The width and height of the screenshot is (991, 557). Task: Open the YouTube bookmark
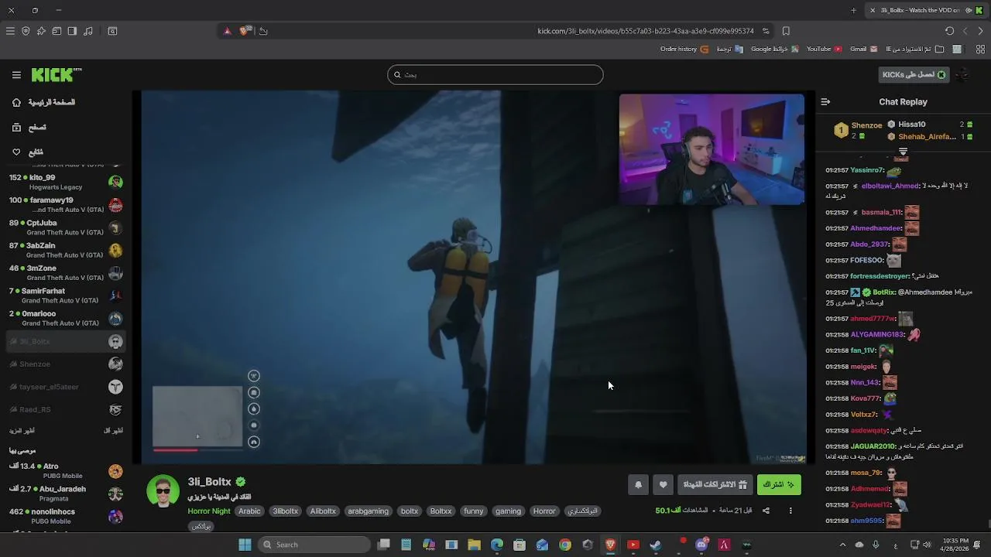[x=825, y=49]
